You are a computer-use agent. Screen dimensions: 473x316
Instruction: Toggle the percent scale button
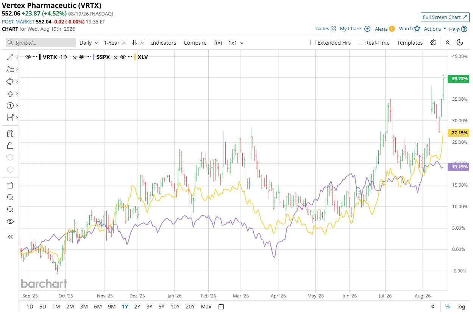click(x=448, y=307)
